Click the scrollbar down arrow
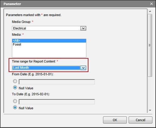Screen dimensions: 156x128 [x=150, y=110]
